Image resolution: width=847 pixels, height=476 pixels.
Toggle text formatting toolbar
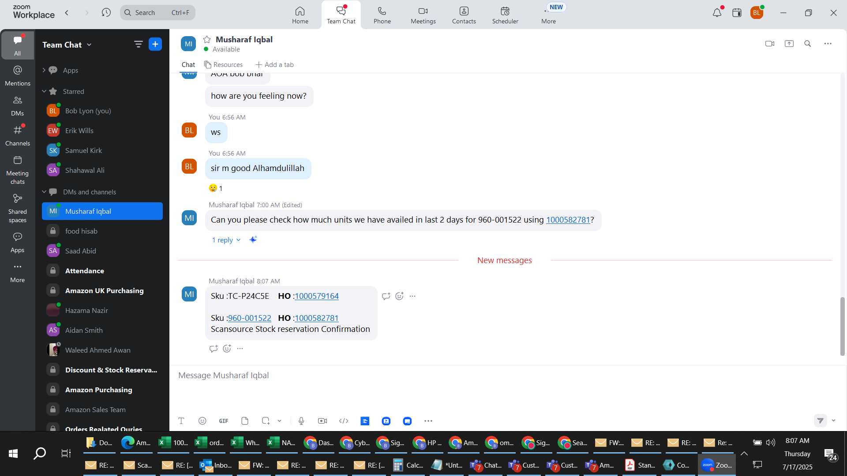pos(181,421)
